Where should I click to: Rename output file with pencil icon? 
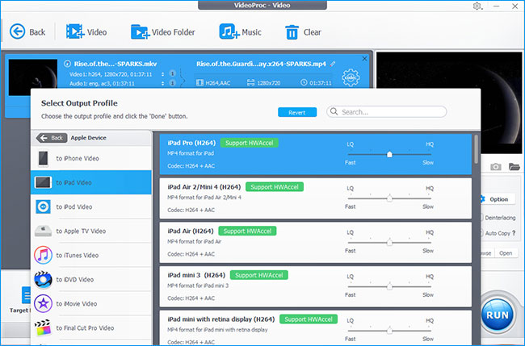333,64
